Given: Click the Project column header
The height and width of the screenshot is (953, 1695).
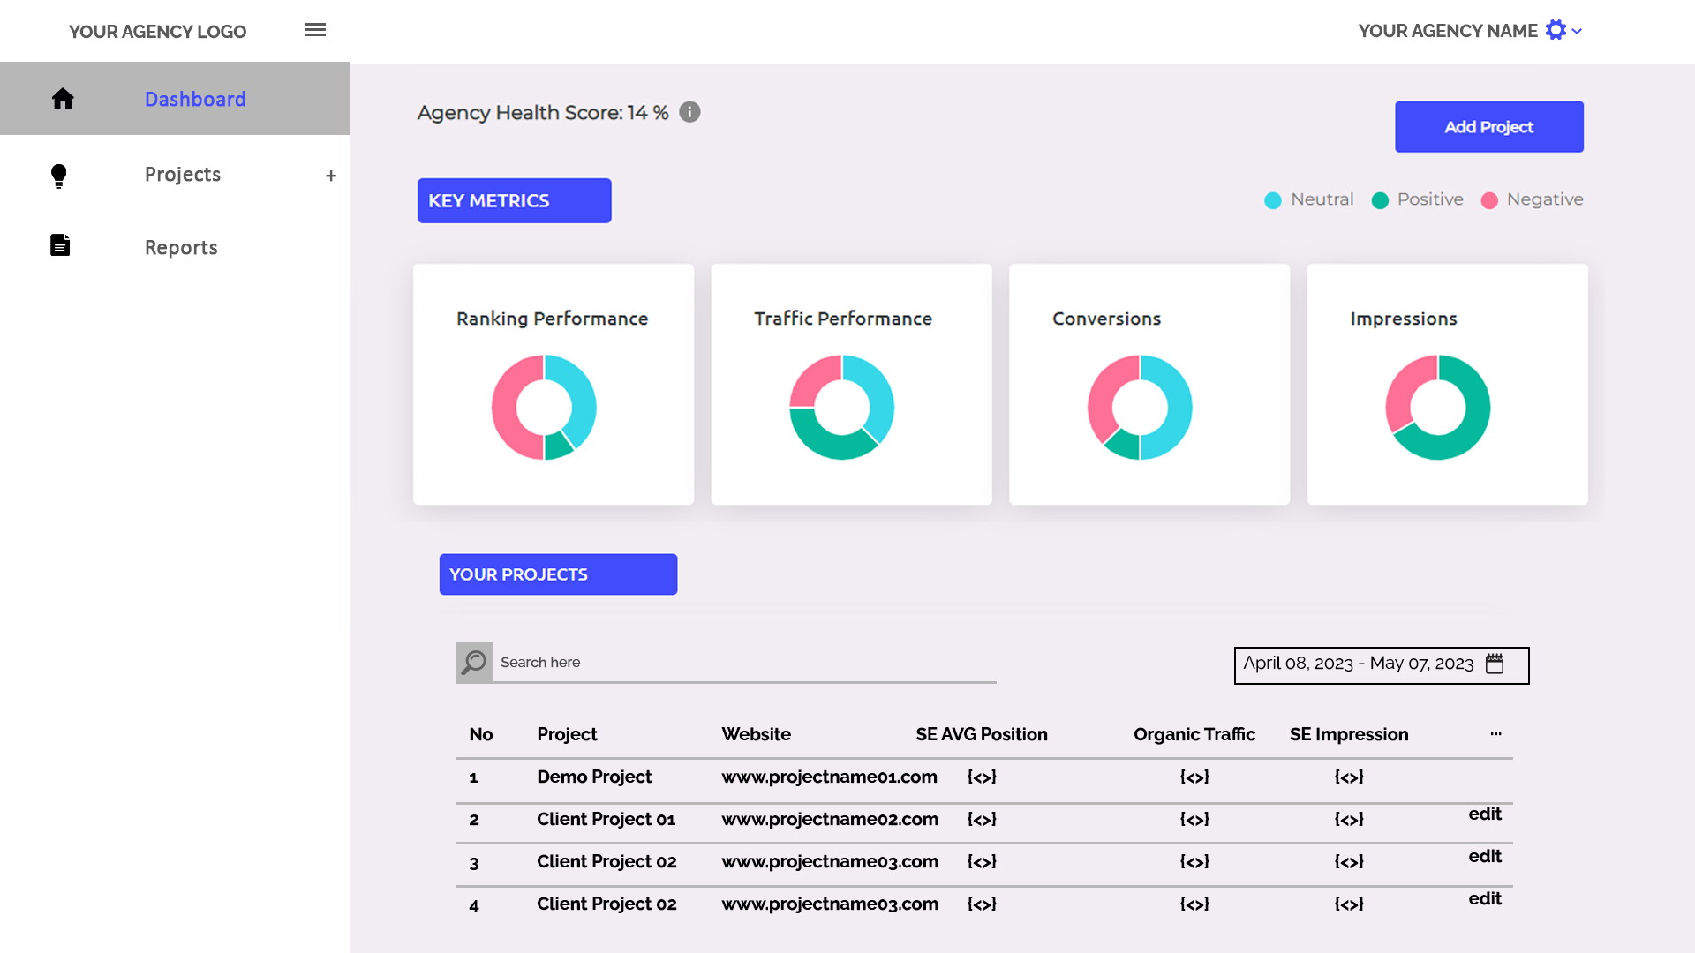Looking at the screenshot, I should [x=567, y=734].
